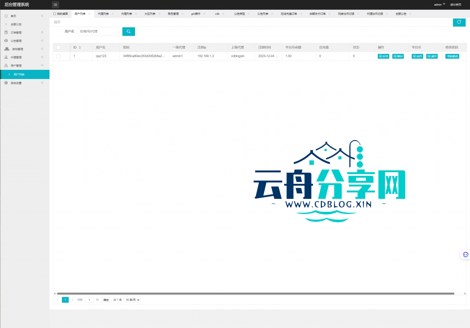The image size is (470, 328).
Task: Click the 封号 ban button for qaz123
Action: coord(383,56)
